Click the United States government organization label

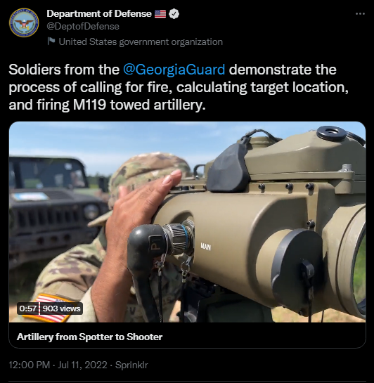[x=141, y=41]
